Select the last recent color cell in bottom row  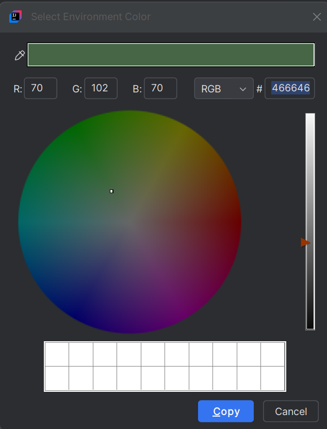click(x=273, y=378)
